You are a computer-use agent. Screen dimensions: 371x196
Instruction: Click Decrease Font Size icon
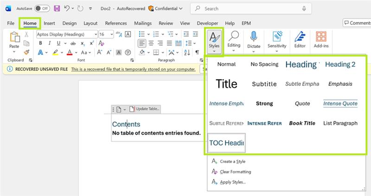click(x=109, y=52)
